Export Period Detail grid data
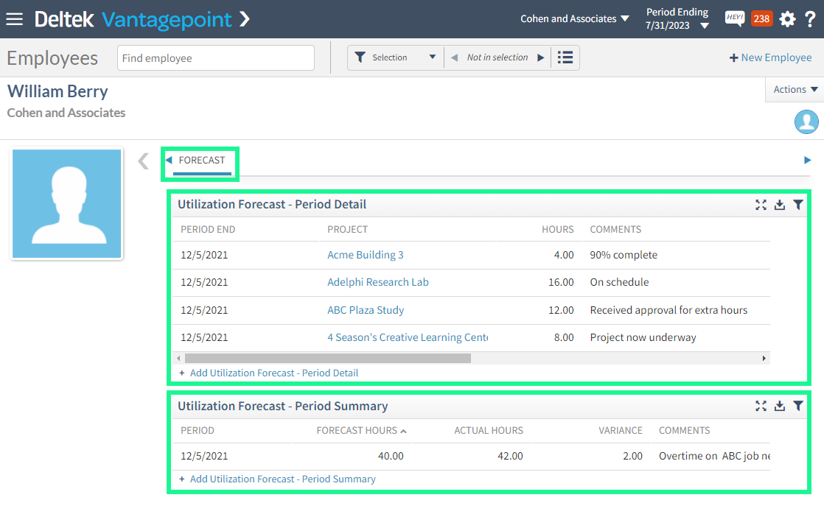 pos(780,205)
